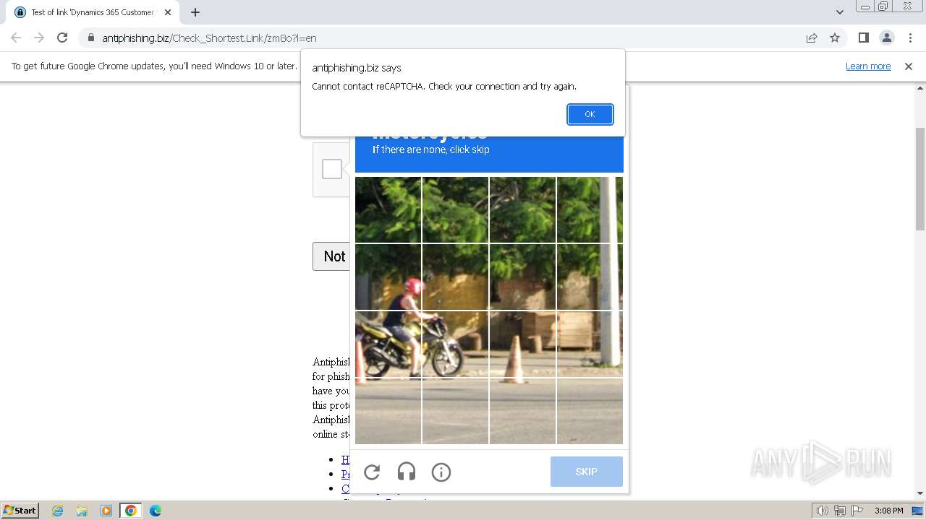The width and height of the screenshot is (926, 520).
Task: Select captcha tile with rider's torso
Action: pyautogui.click(x=388, y=344)
